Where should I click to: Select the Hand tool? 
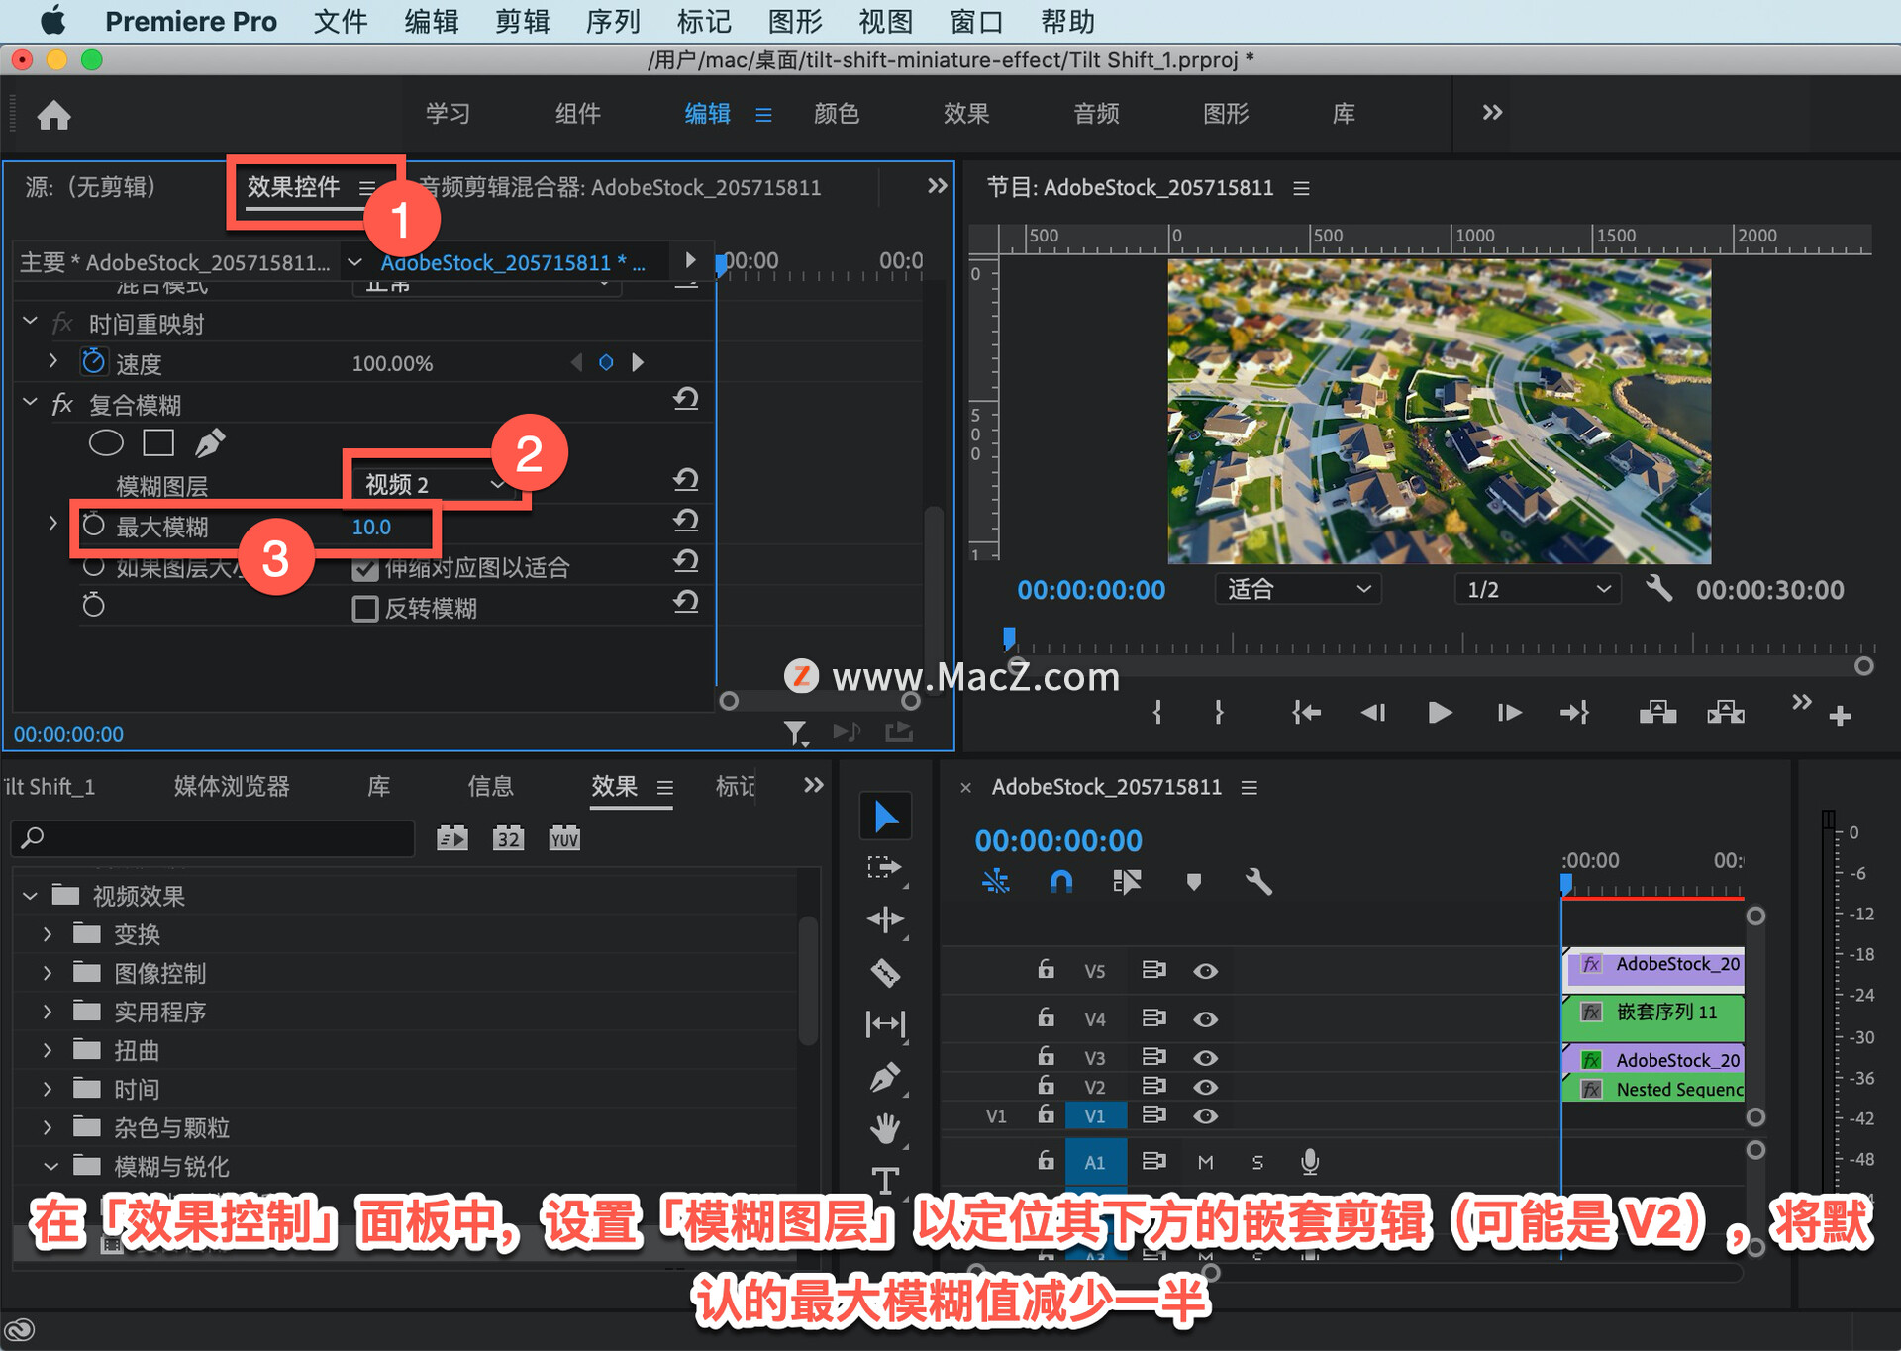click(884, 1128)
